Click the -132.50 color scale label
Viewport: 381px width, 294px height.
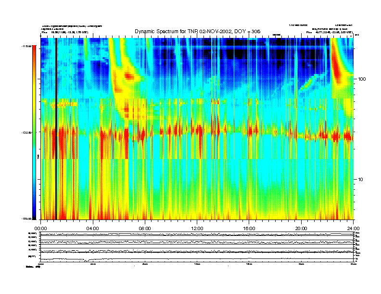(26, 133)
